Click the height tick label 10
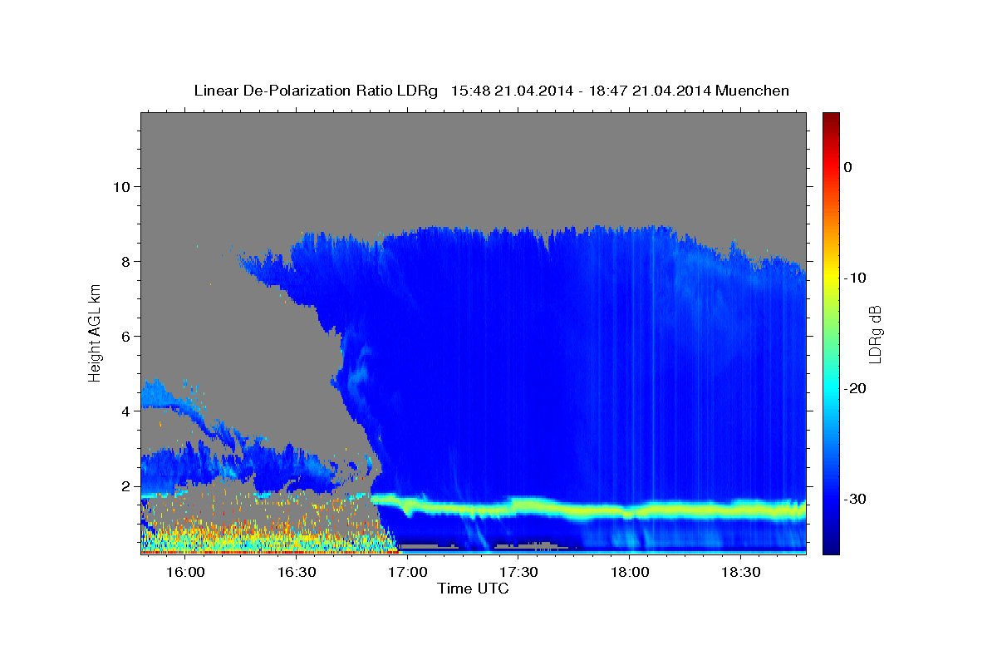The width and height of the screenshot is (997, 665). (x=120, y=186)
